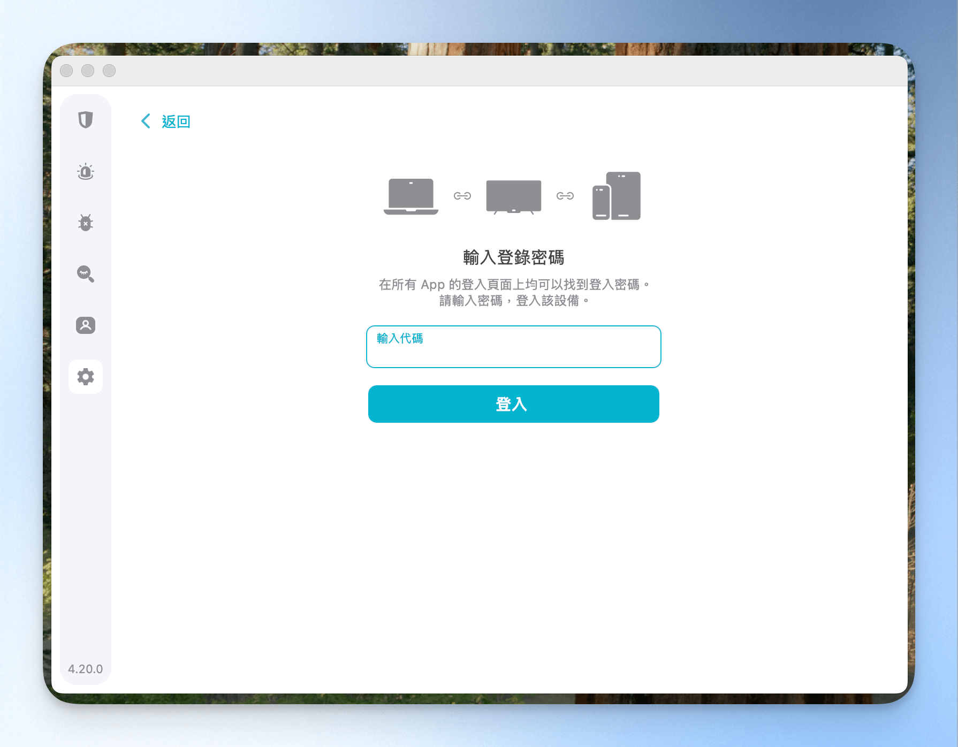Click the 輸入登錄密碼 heading
958x747 pixels.
click(x=514, y=257)
